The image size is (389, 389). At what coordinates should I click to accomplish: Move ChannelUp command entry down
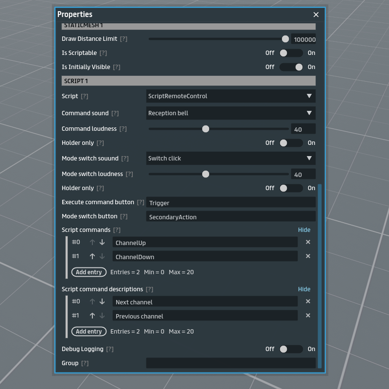point(102,242)
